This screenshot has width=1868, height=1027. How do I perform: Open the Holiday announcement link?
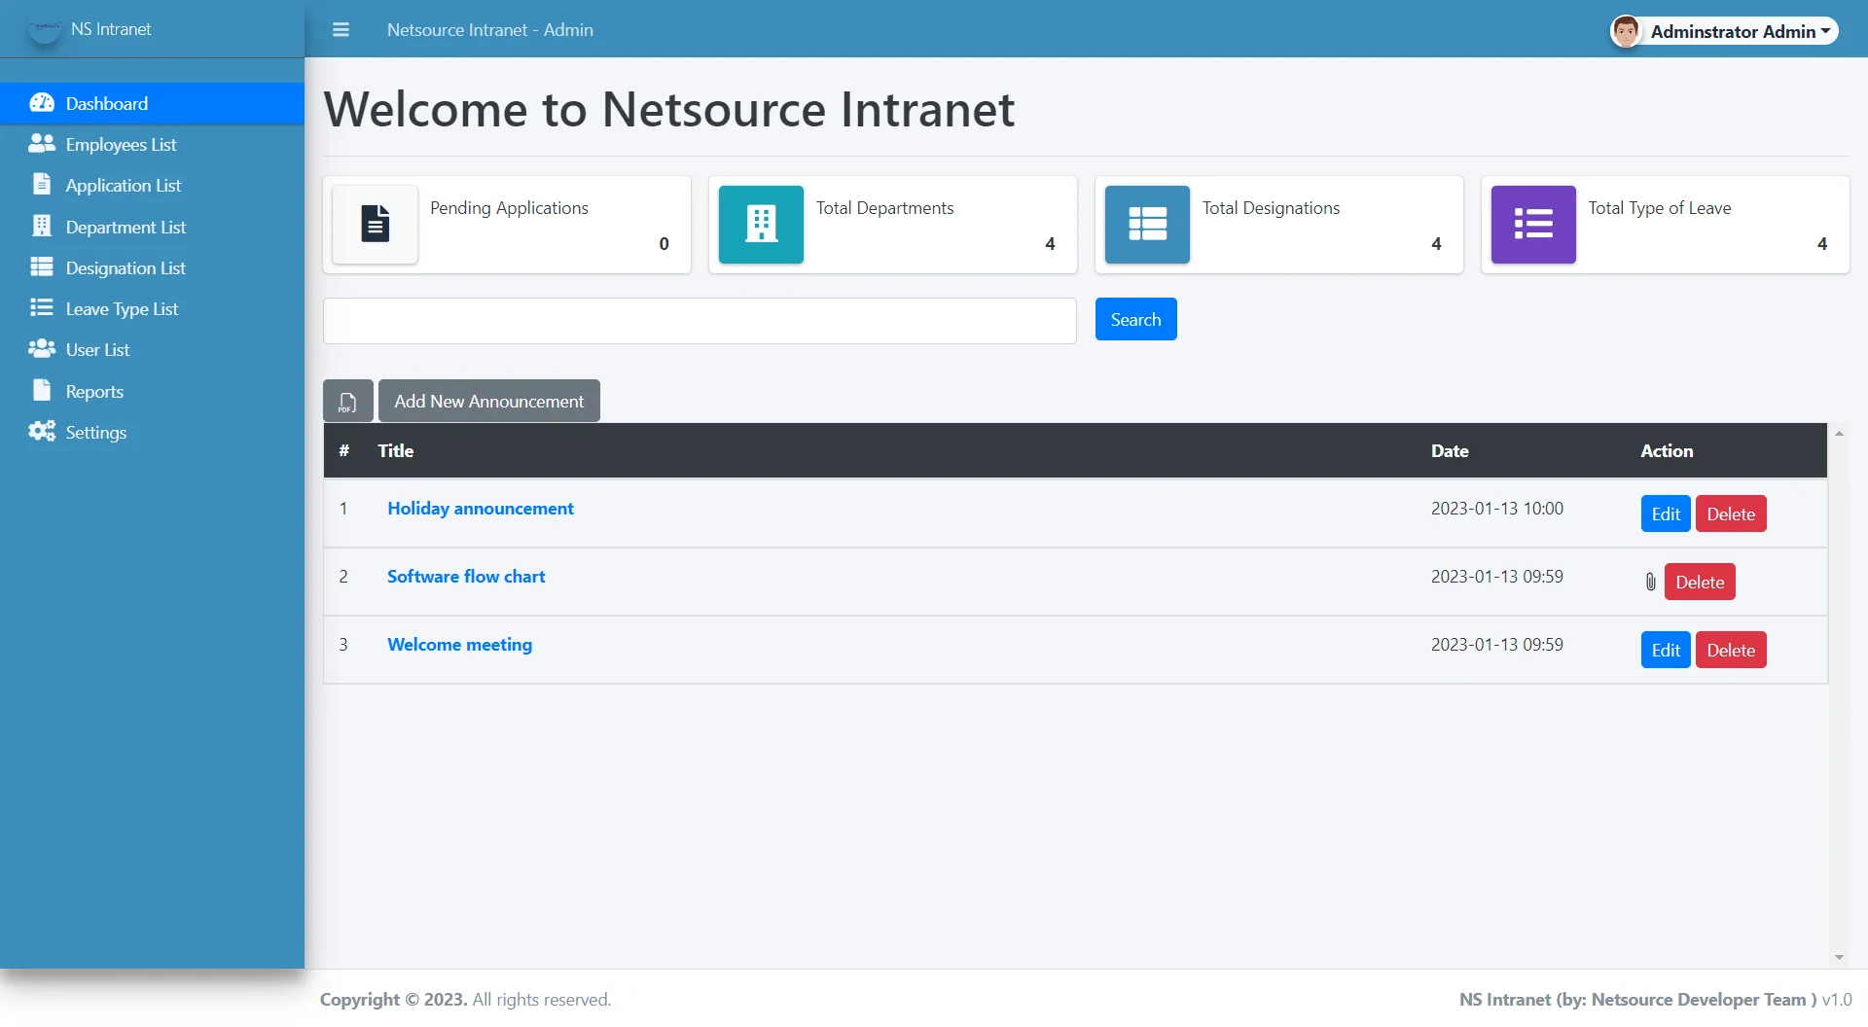tap(480, 508)
